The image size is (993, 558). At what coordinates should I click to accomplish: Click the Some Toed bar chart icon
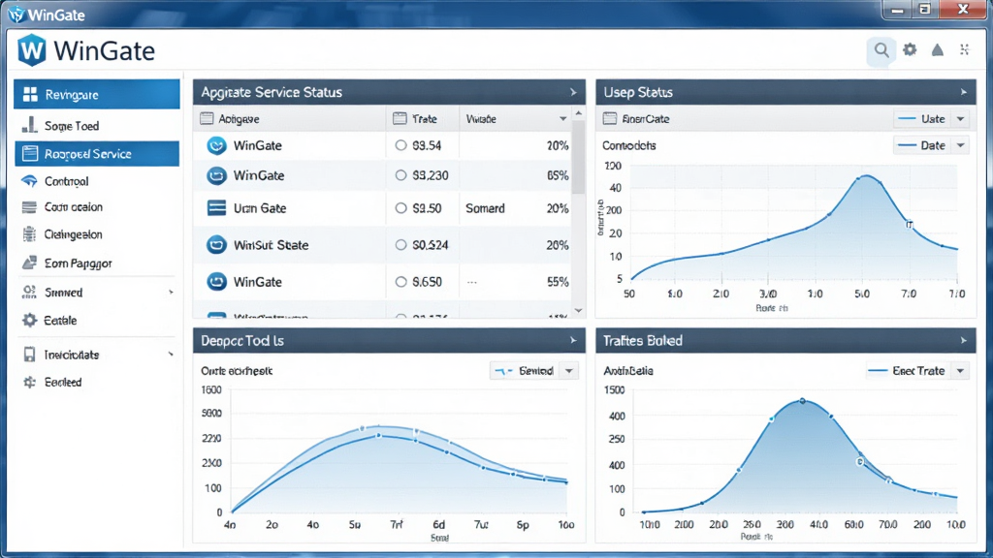[29, 125]
